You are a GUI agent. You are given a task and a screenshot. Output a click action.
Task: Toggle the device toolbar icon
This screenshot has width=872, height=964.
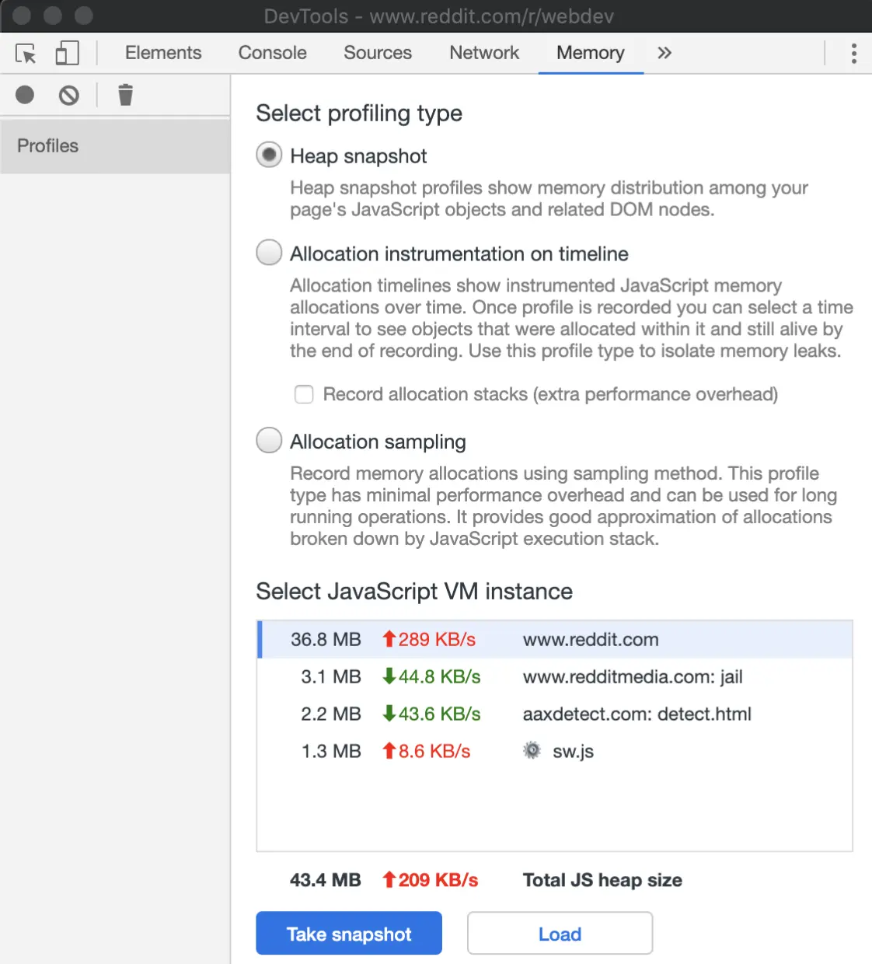coord(67,54)
